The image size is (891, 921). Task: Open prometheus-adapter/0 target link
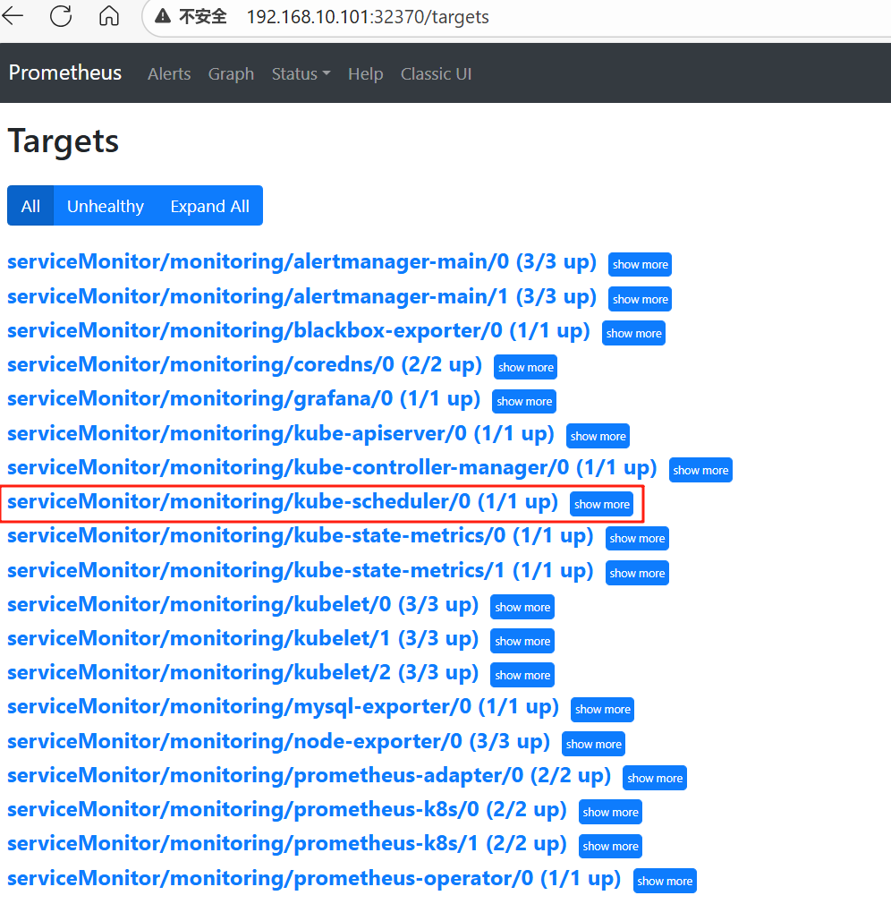[309, 775]
